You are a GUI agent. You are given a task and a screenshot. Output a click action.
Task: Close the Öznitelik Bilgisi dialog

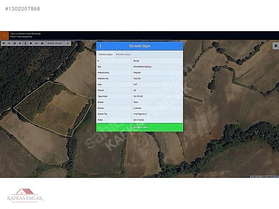click(179, 46)
